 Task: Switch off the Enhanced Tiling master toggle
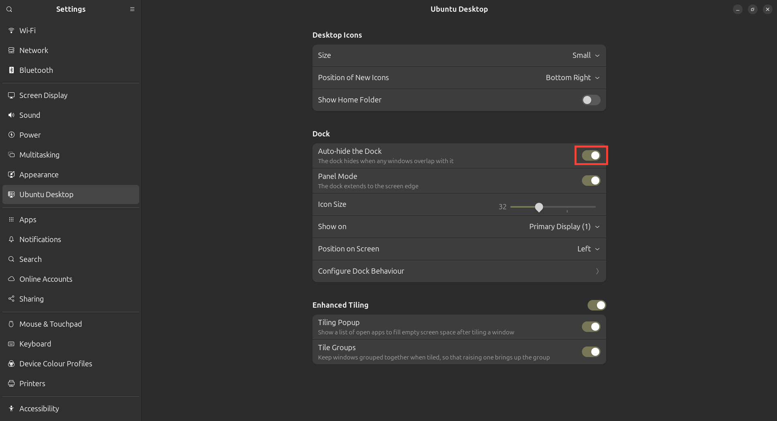tap(597, 305)
